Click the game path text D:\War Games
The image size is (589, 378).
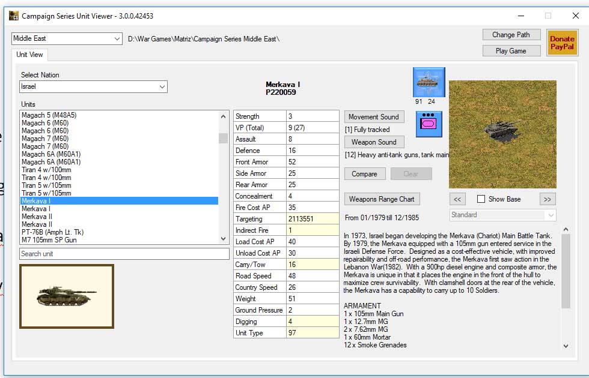pos(204,39)
